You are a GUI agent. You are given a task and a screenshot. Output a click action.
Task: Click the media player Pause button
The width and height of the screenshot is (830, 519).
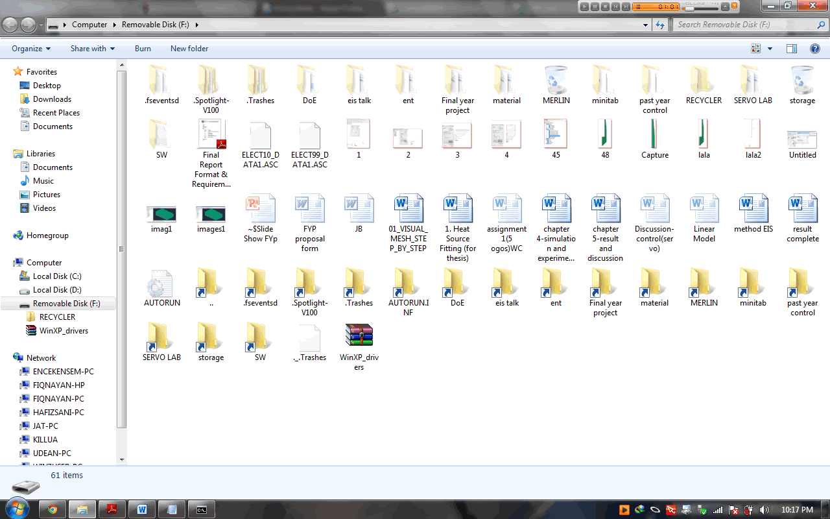click(x=595, y=6)
